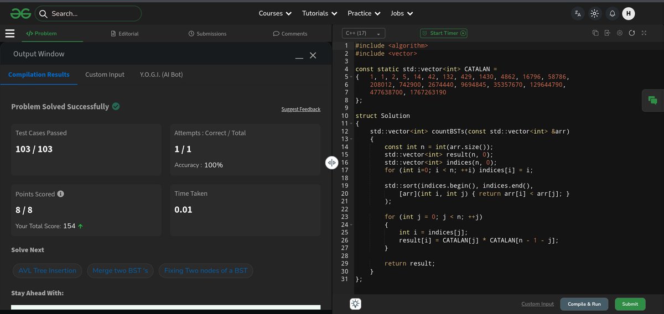Click Custom Input link below editor
Image resolution: width=664 pixels, height=314 pixels.
coord(537,304)
